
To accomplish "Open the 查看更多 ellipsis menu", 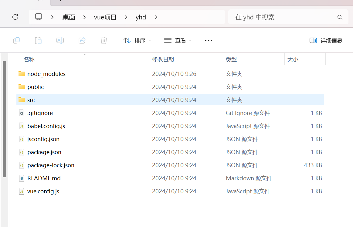I will coord(208,40).
